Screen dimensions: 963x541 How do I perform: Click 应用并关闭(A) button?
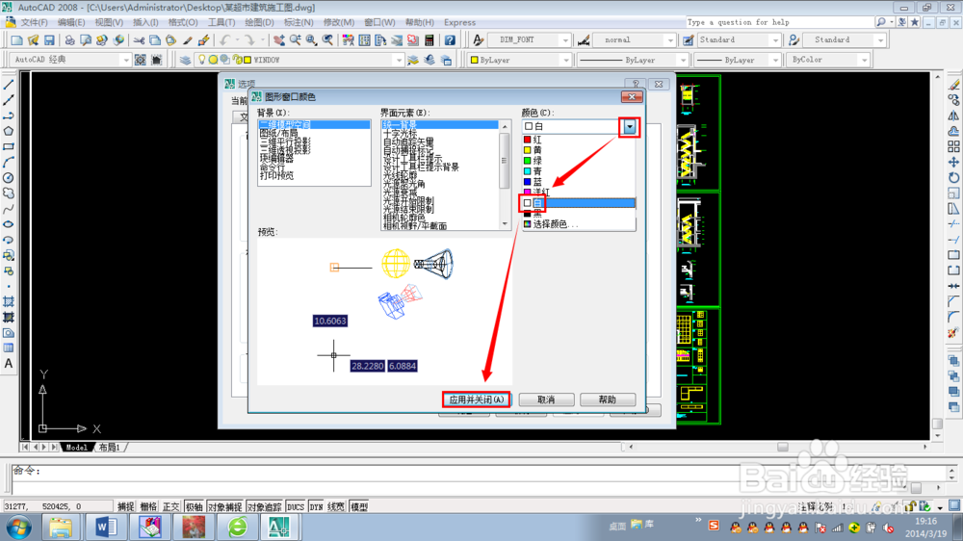tap(476, 399)
